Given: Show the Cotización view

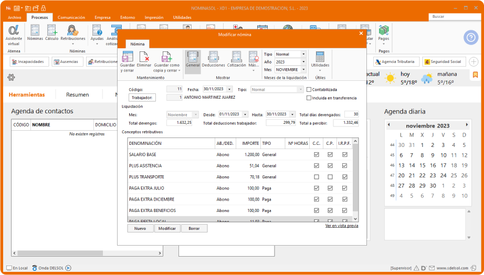Looking at the screenshot, I should tap(236, 57).
